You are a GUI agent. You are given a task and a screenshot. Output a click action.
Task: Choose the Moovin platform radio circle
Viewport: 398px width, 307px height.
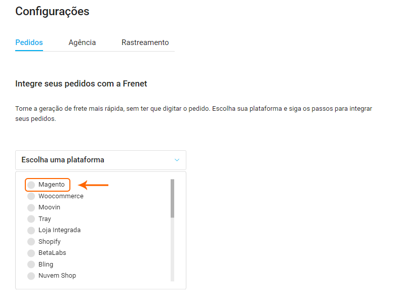[31, 207]
